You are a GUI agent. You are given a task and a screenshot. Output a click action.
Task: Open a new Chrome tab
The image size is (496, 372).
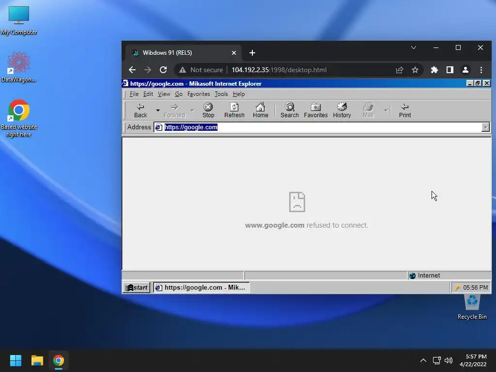click(252, 53)
